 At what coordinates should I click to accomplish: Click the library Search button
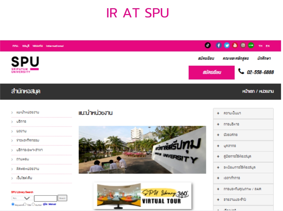tap(62, 198)
